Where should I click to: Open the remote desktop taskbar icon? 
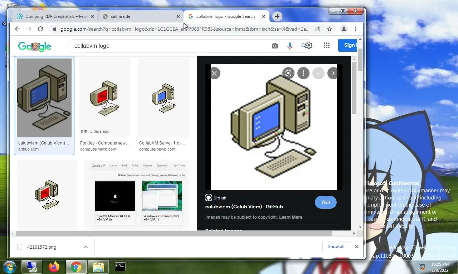coord(31,267)
